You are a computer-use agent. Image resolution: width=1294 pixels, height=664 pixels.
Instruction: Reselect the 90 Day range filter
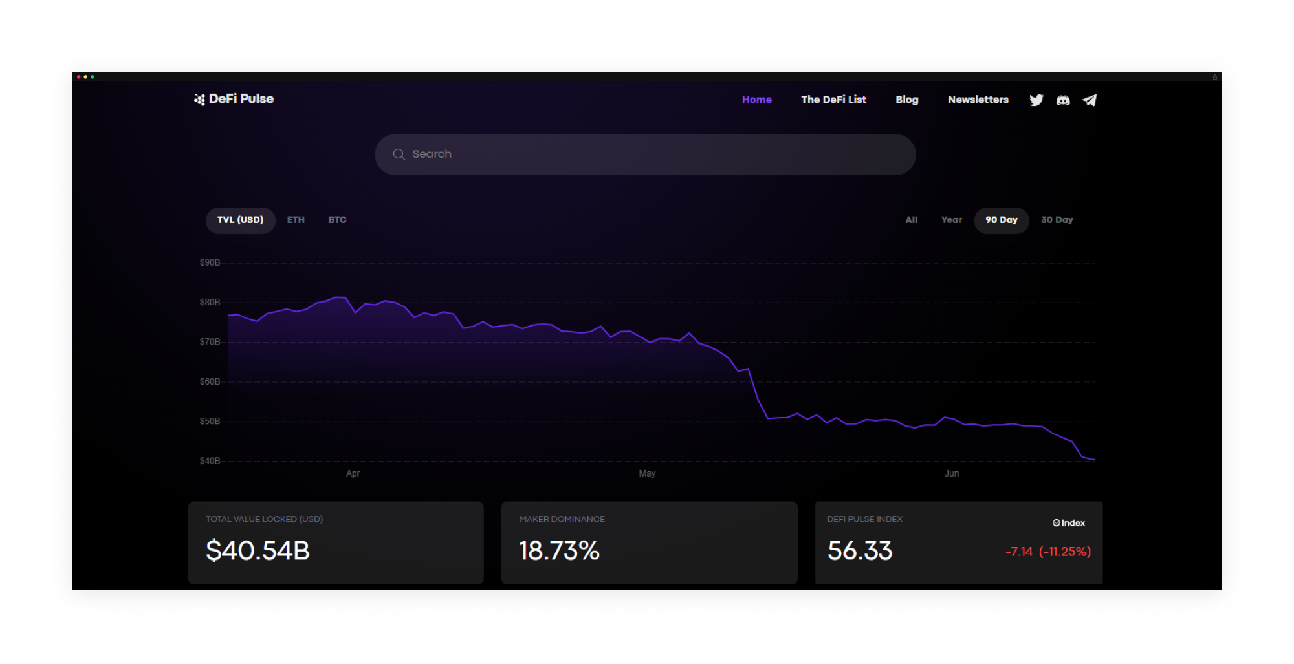[x=1002, y=220]
